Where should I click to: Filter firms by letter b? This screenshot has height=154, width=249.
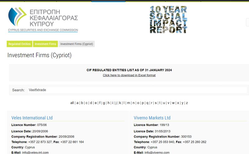point(82,103)
